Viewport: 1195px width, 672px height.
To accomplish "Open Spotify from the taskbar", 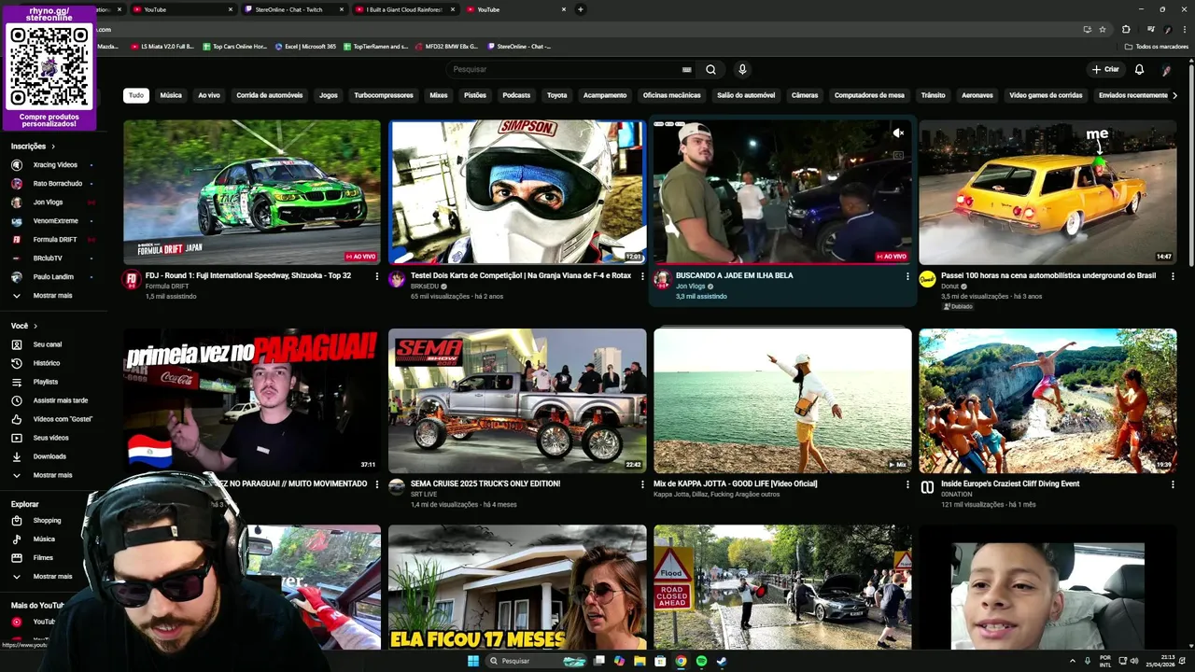I will pos(701,661).
